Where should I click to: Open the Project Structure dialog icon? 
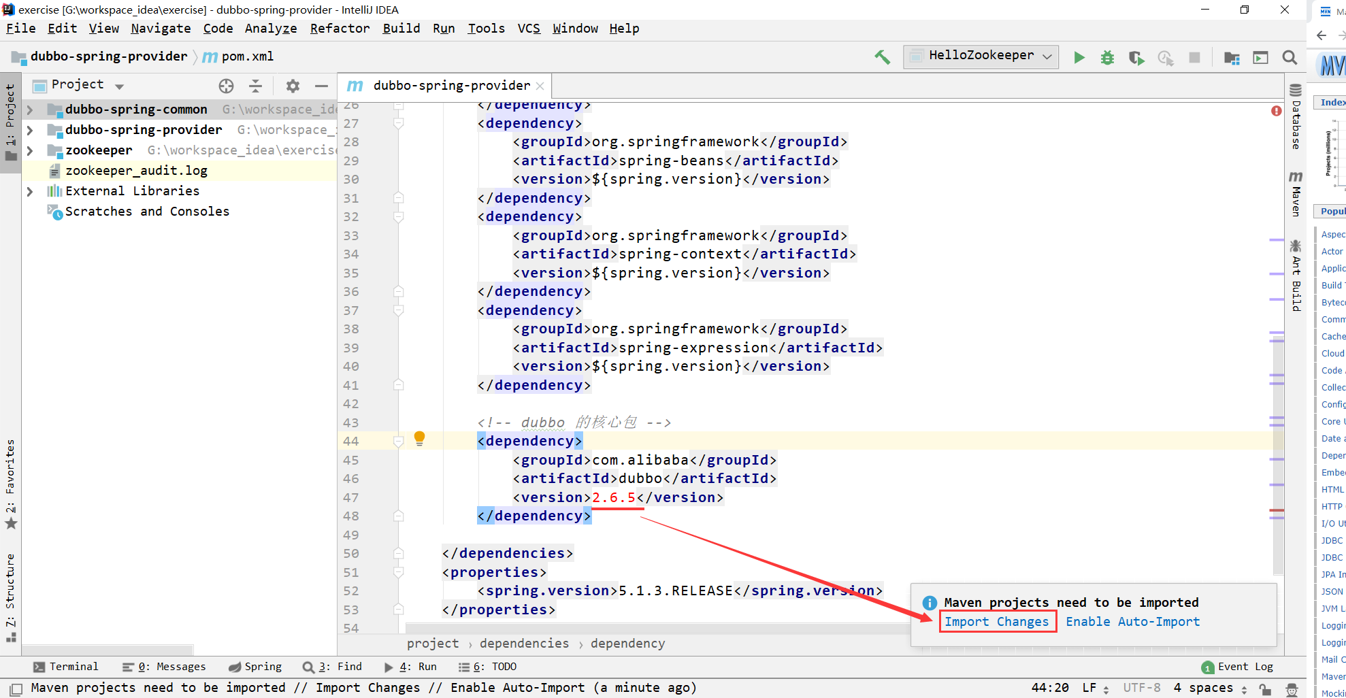point(1232,58)
